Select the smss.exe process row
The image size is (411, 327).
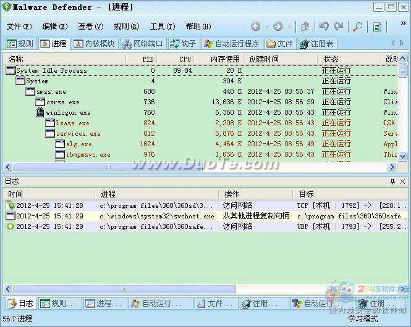201,91
